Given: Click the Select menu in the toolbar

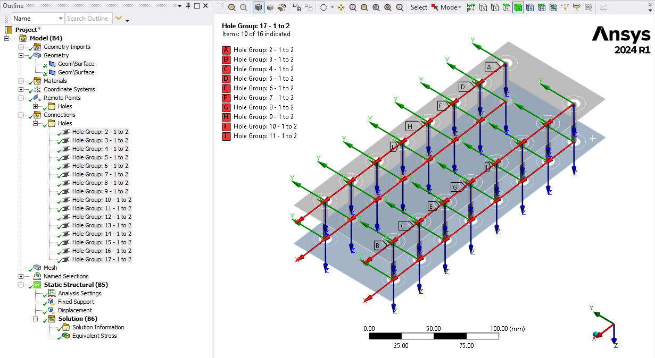Looking at the screenshot, I should [419, 7].
